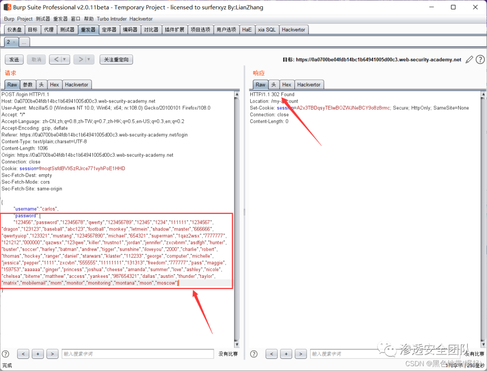Add search option with response plus button

pyautogui.click(x=286, y=354)
